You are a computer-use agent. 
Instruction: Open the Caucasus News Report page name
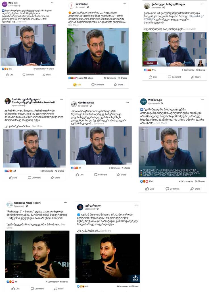click(27, 203)
